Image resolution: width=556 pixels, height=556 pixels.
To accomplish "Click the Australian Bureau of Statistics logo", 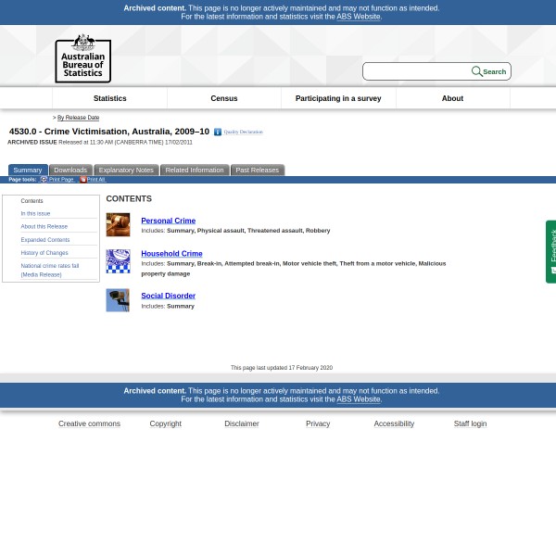I will tap(82, 58).
